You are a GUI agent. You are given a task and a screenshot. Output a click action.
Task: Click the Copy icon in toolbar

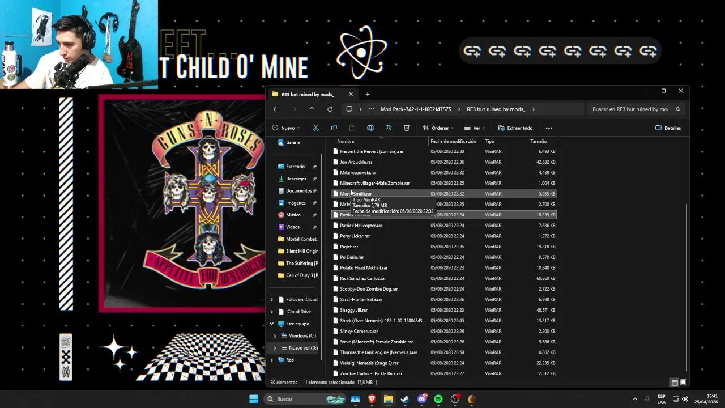pos(334,128)
